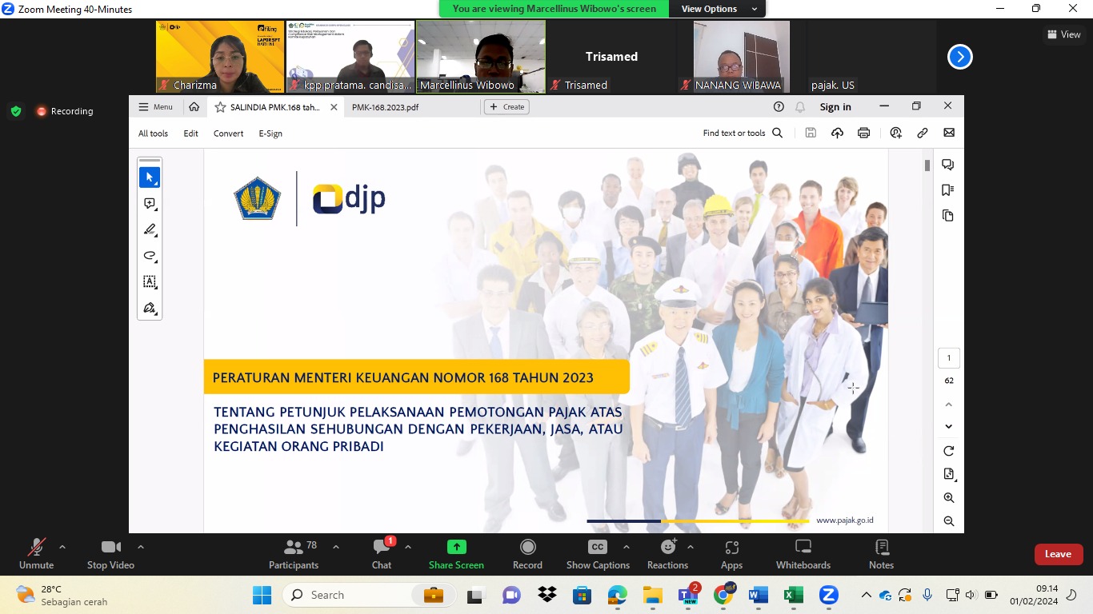Open the Participants list
Image resolution: width=1093 pixels, height=614 pixels.
[294, 554]
